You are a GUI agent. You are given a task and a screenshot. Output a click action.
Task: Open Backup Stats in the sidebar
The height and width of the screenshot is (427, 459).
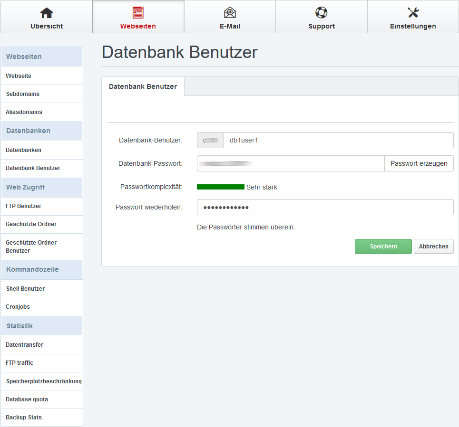click(x=24, y=418)
